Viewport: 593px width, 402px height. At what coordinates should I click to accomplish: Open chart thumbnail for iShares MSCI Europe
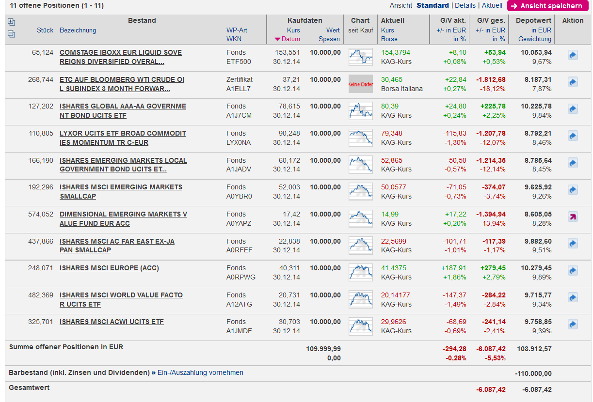pos(361,273)
